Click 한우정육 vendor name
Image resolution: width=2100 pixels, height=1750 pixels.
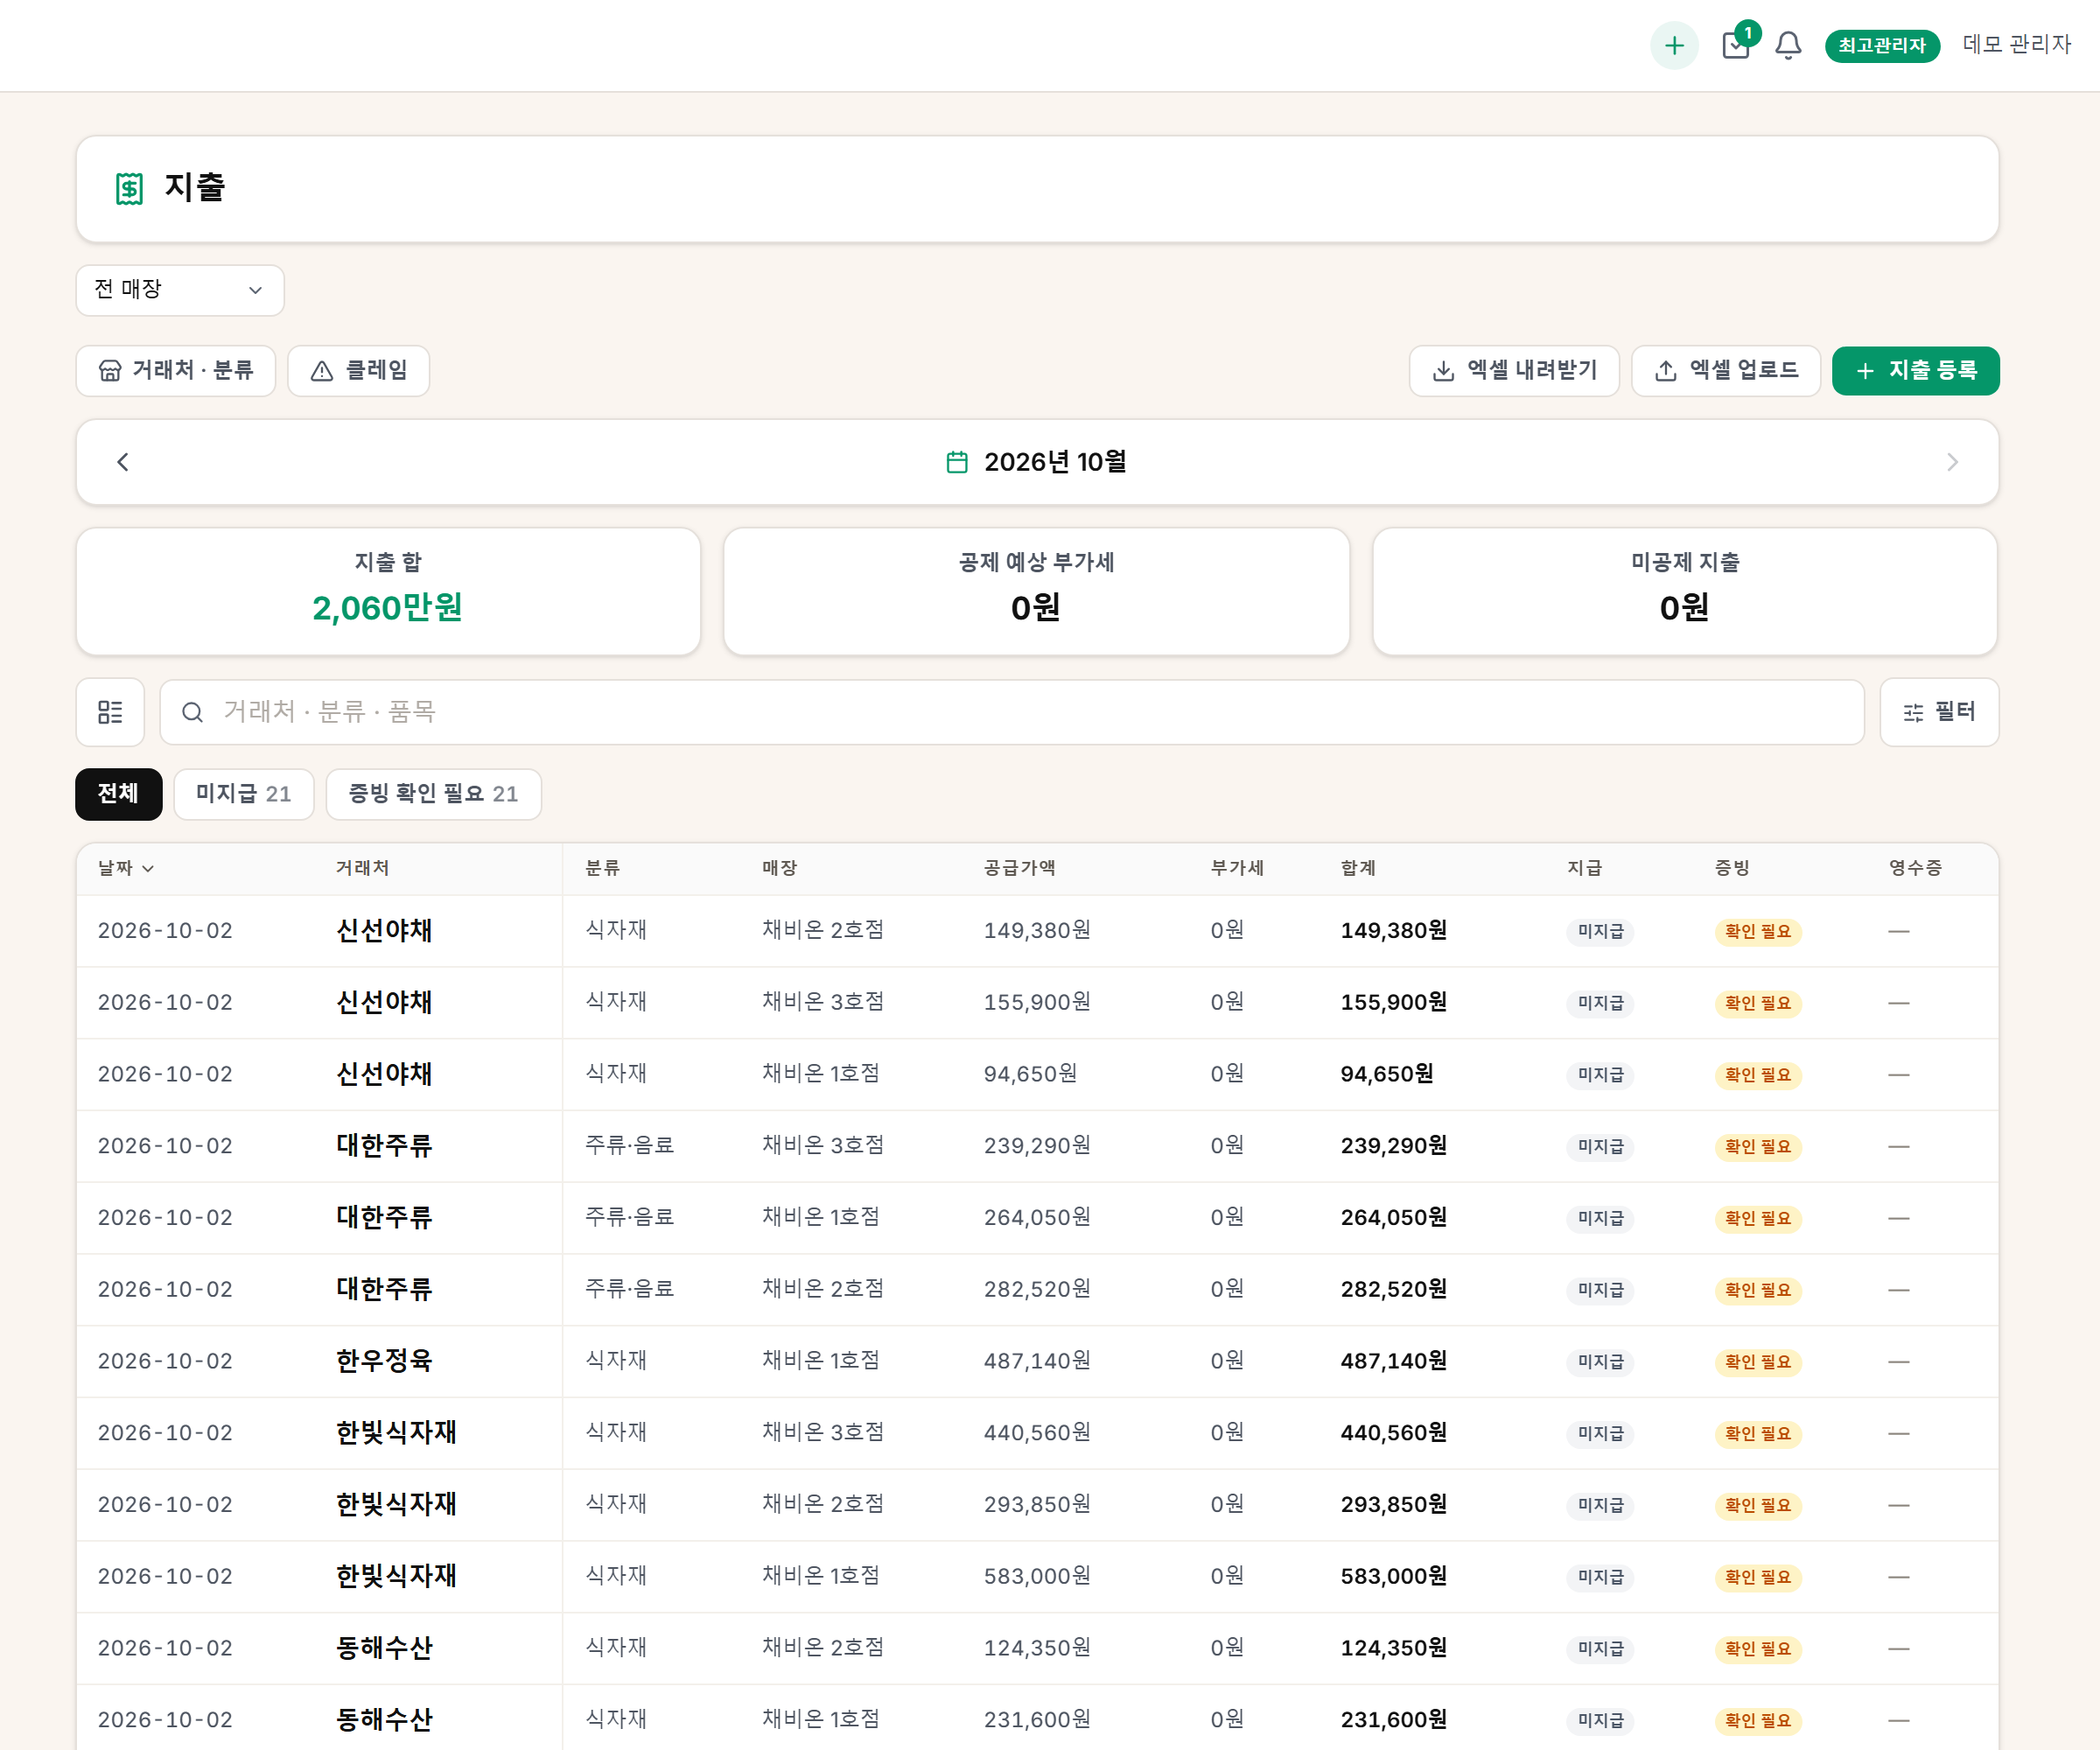point(384,1361)
